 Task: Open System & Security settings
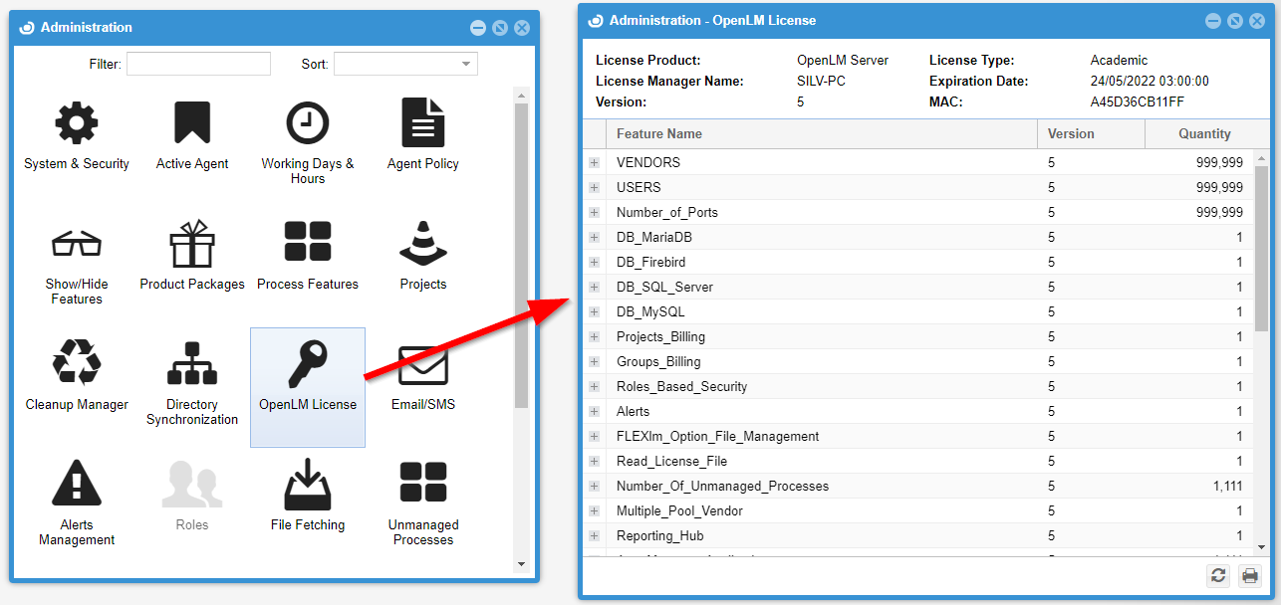[77, 124]
